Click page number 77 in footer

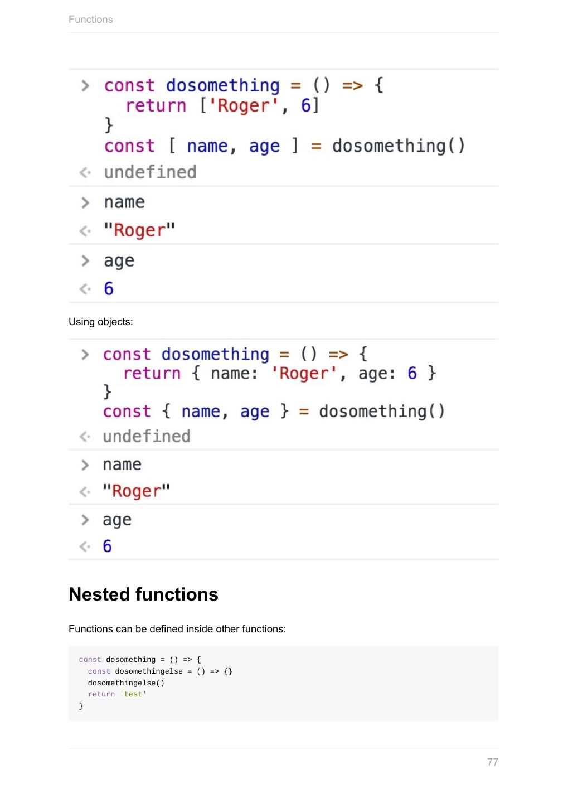tap(493, 762)
